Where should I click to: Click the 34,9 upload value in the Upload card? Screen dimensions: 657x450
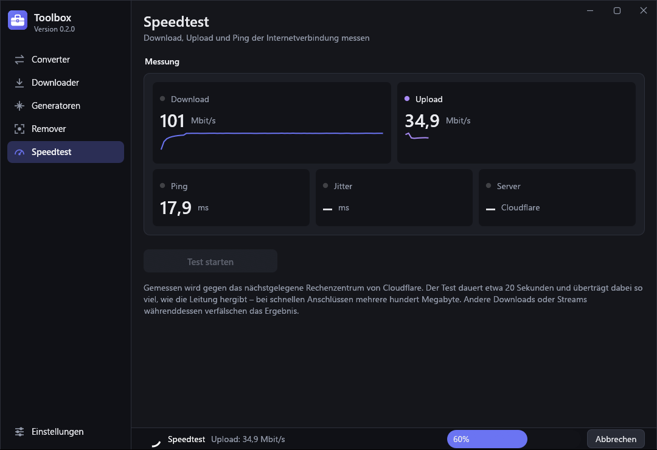pyautogui.click(x=422, y=121)
